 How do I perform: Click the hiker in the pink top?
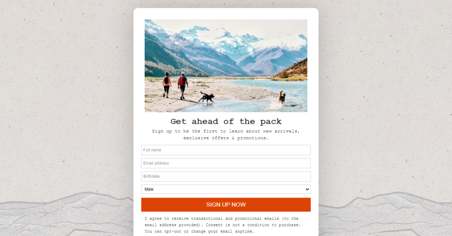(167, 85)
